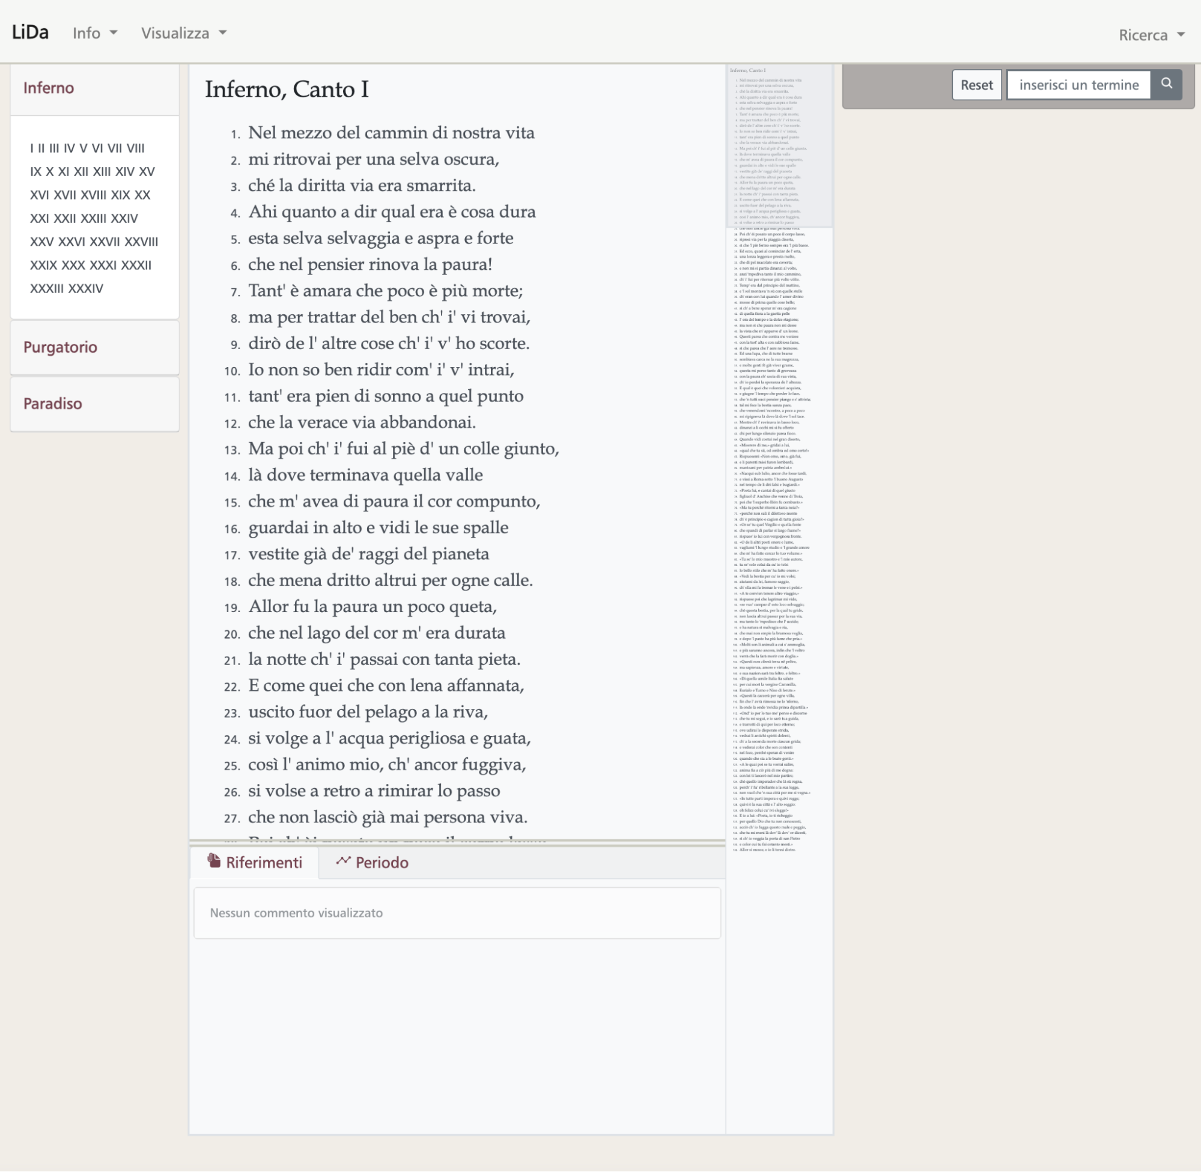Collapse the Inferno section header

click(49, 88)
